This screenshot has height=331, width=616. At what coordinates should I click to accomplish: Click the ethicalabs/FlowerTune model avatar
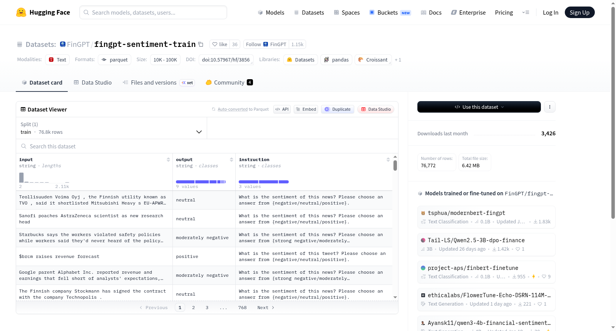(x=423, y=295)
